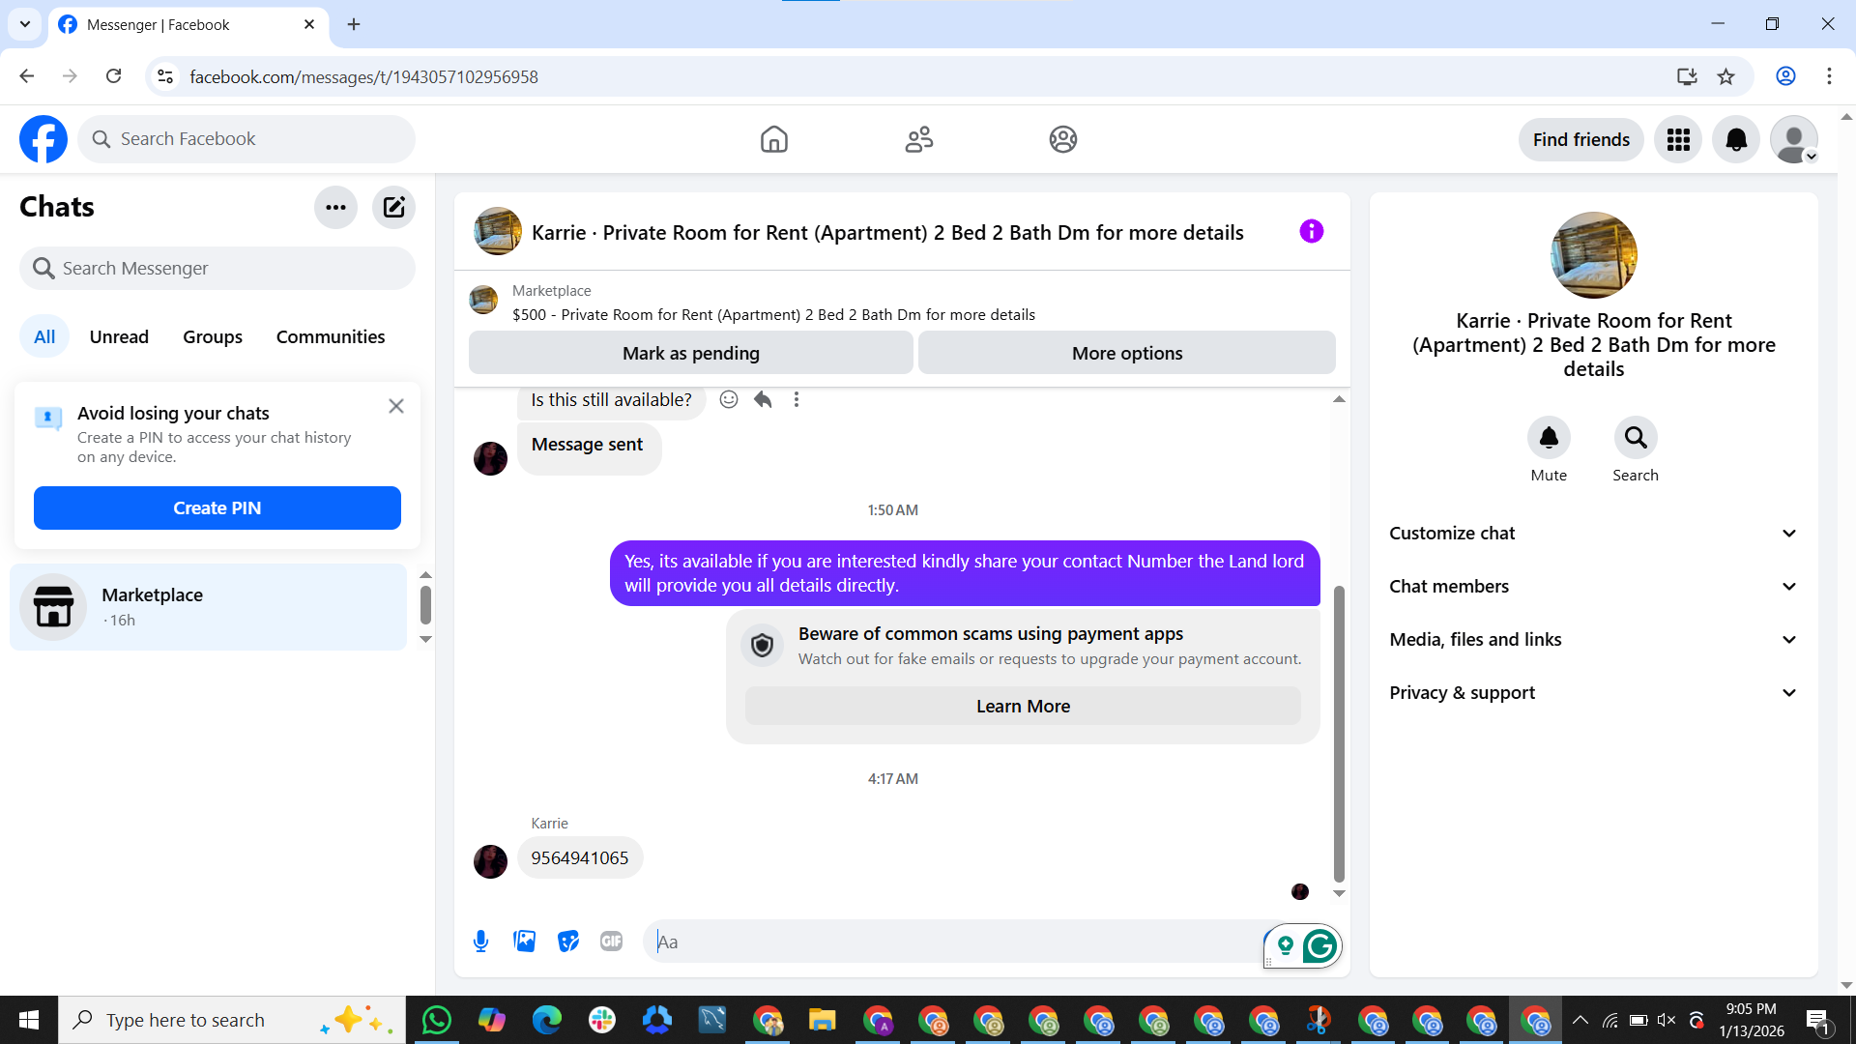Screen dimensions: 1856x1044
Task: Open the sticker picker icon
Action: pos(568,942)
